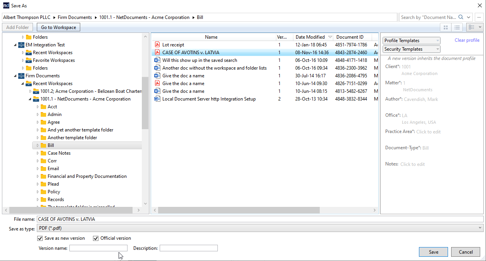This screenshot has height=261, width=486.
Task: Click the PDF icon for Lot receipt
Action: coord(157,45)
